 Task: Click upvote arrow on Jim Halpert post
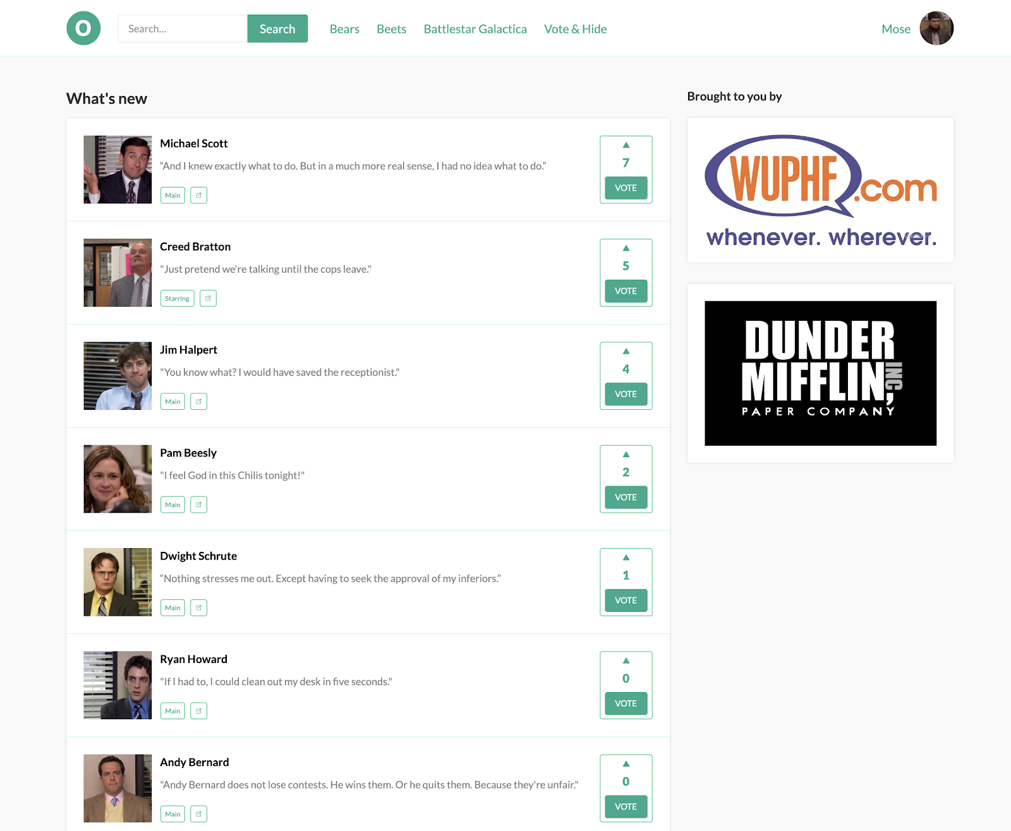click(626, 351)
